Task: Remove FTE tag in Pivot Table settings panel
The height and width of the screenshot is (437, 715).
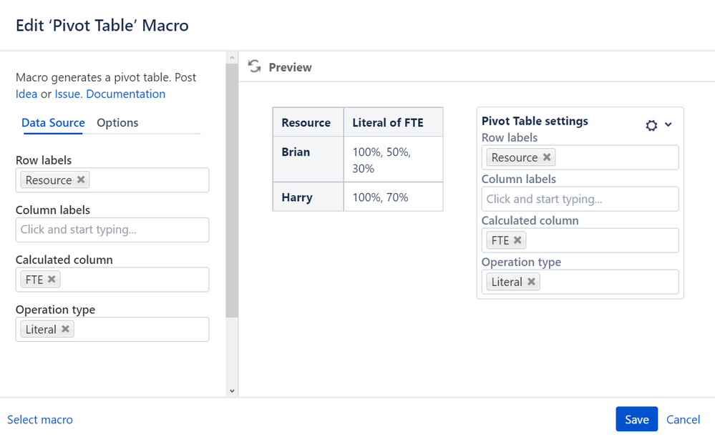Action: pyautogui.click(x=517, y=240)
